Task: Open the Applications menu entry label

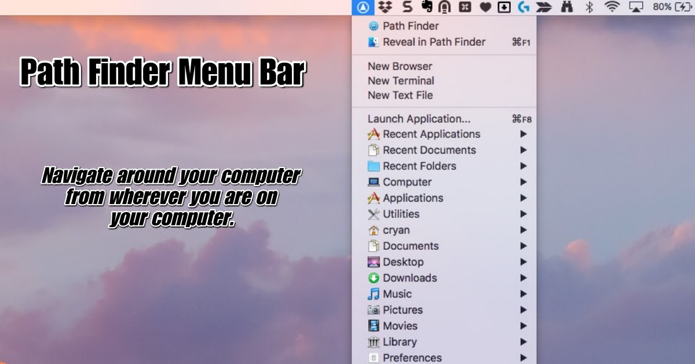Action: coord(413,198)
